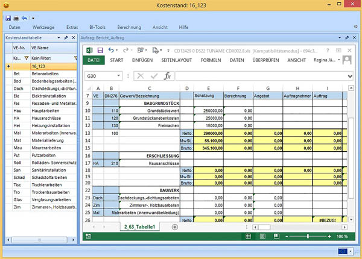The image size is (362, 259).
Task: Pin the Kostenstandtabelle panel
Action: tap(66, 37)
